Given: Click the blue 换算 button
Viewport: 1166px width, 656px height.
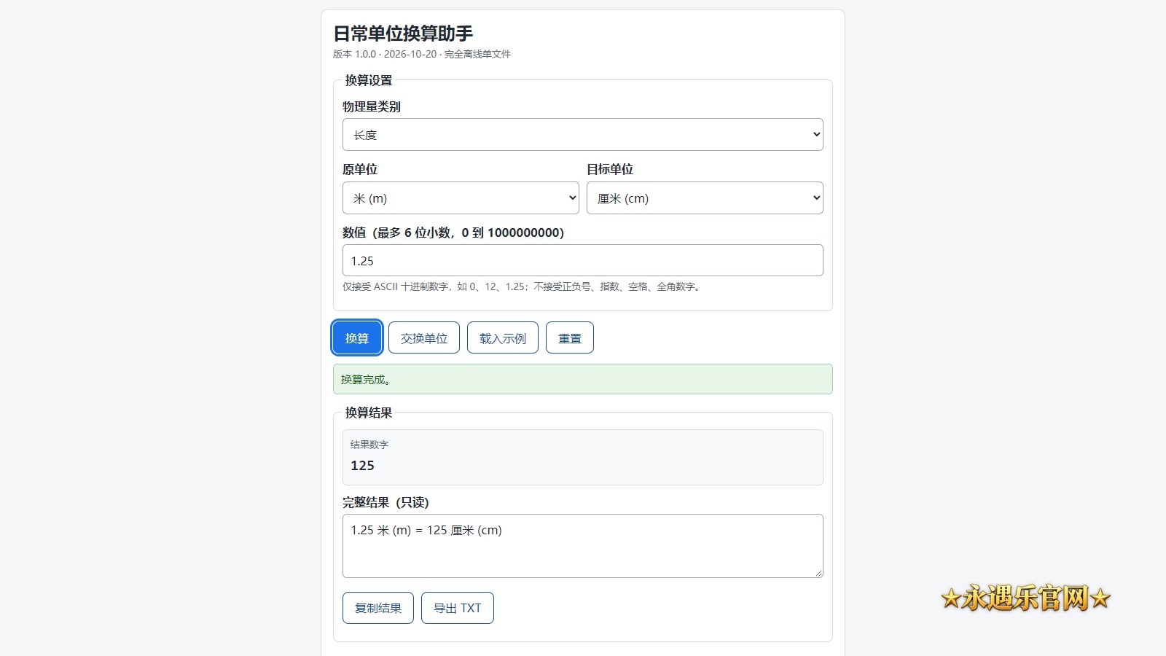Looking at the screenshot, I should [x=357, y=337].
